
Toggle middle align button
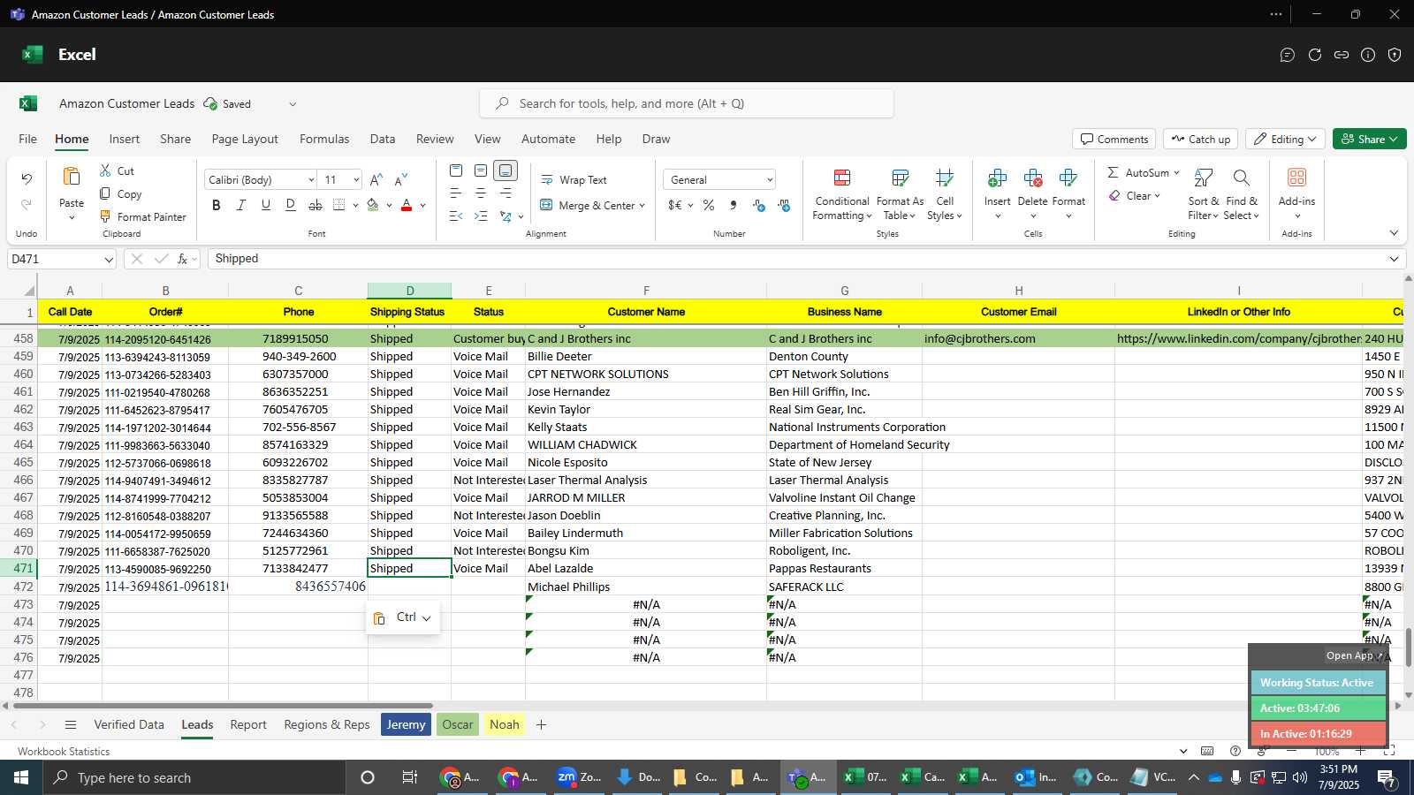(x=481, y=170)
